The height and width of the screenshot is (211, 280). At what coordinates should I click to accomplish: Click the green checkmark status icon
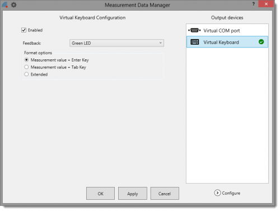[x=261, y=42]
